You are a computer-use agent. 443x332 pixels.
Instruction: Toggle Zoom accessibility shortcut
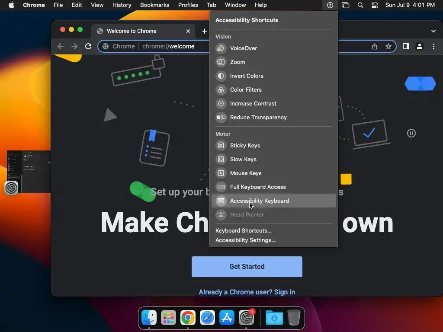(273, 62)
